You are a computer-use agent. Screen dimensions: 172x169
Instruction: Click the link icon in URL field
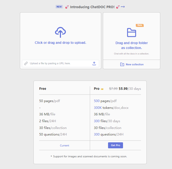[26, 63]
